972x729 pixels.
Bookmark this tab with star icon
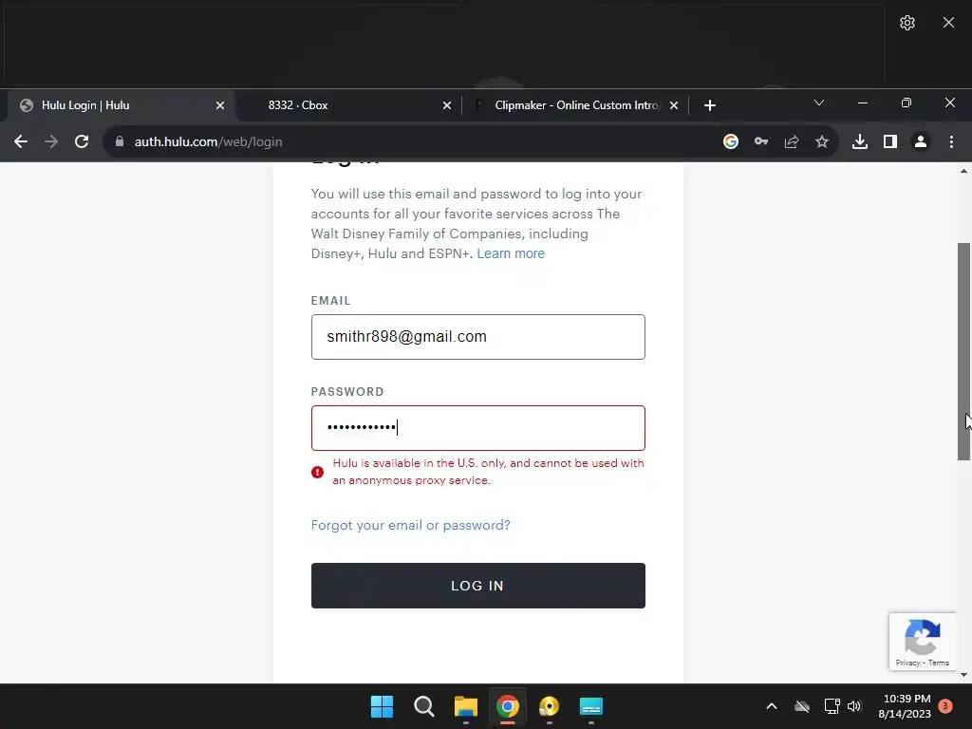(822, 142)
